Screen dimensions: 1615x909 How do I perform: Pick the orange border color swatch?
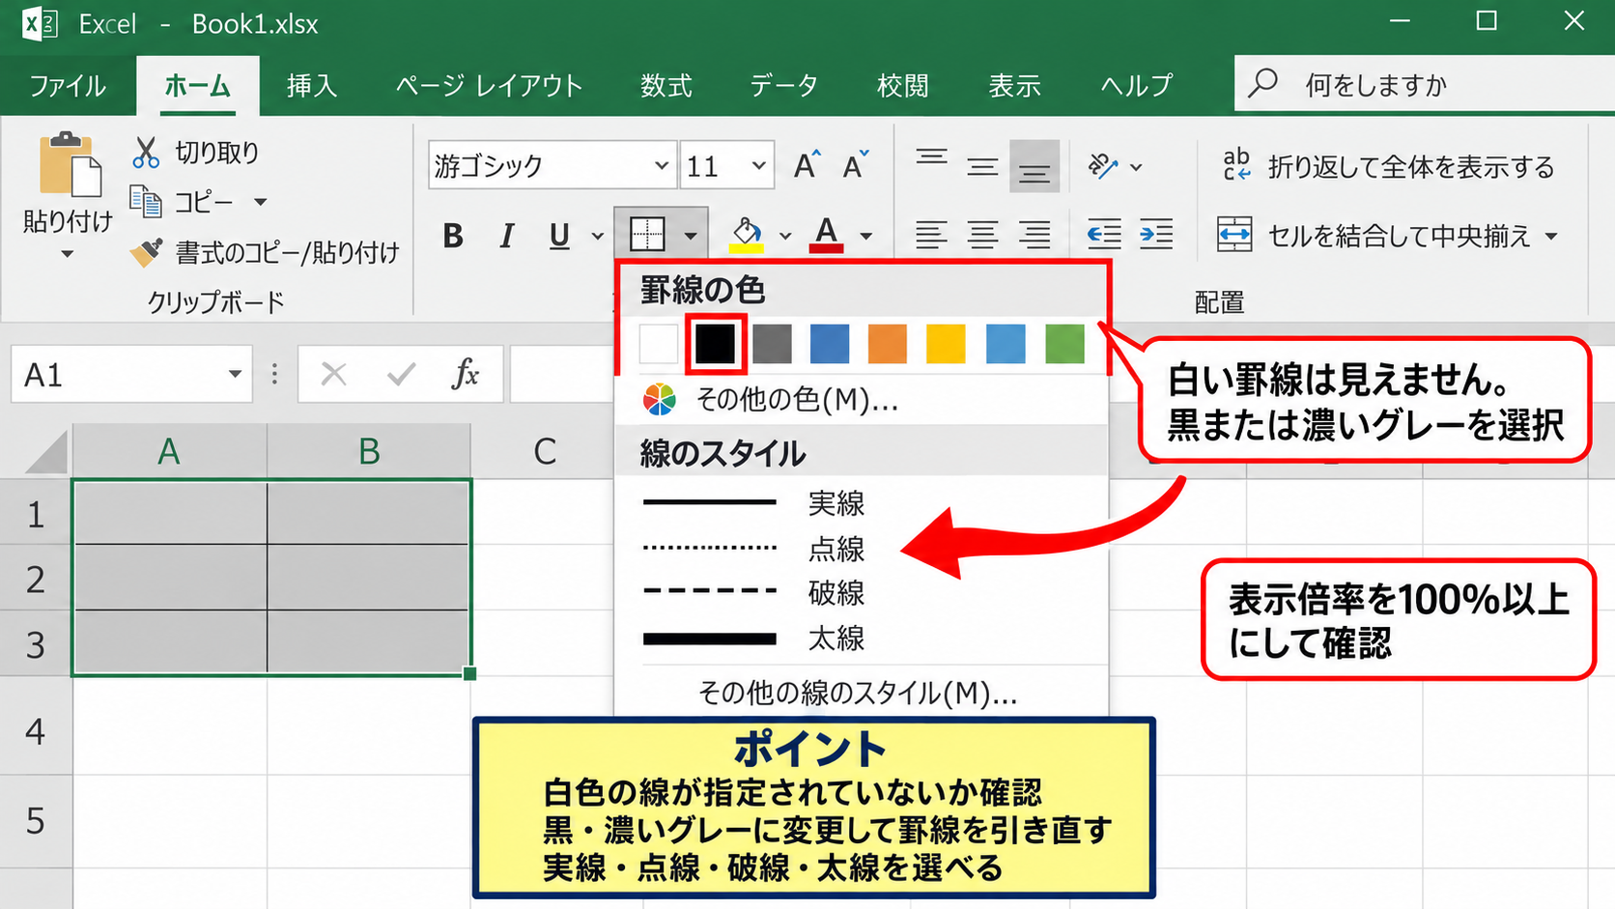pos(888,344)
